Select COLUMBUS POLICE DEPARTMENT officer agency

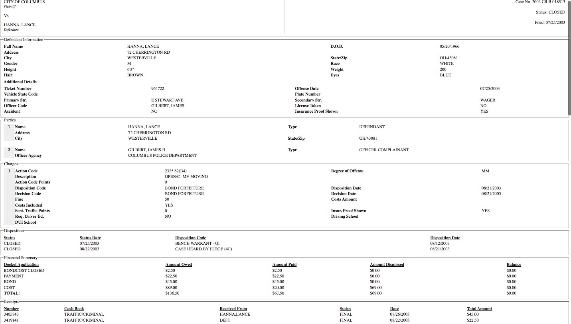pos(162,156)
